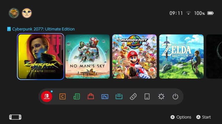Launch Cyberpunk 2077 Ultimate Edition tile

click(x=41, y=57)
